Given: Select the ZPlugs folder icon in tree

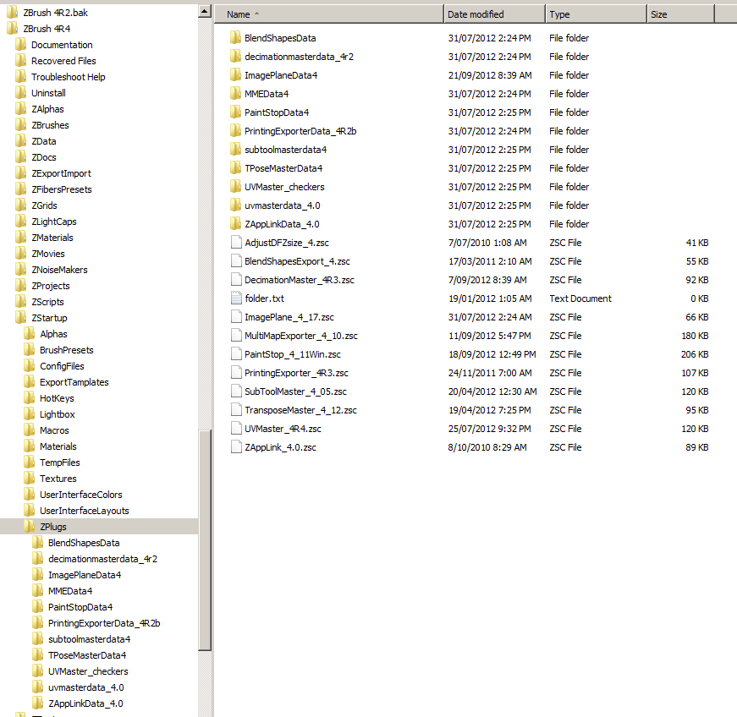Looking at the screenshot, I should pos(29,527).
